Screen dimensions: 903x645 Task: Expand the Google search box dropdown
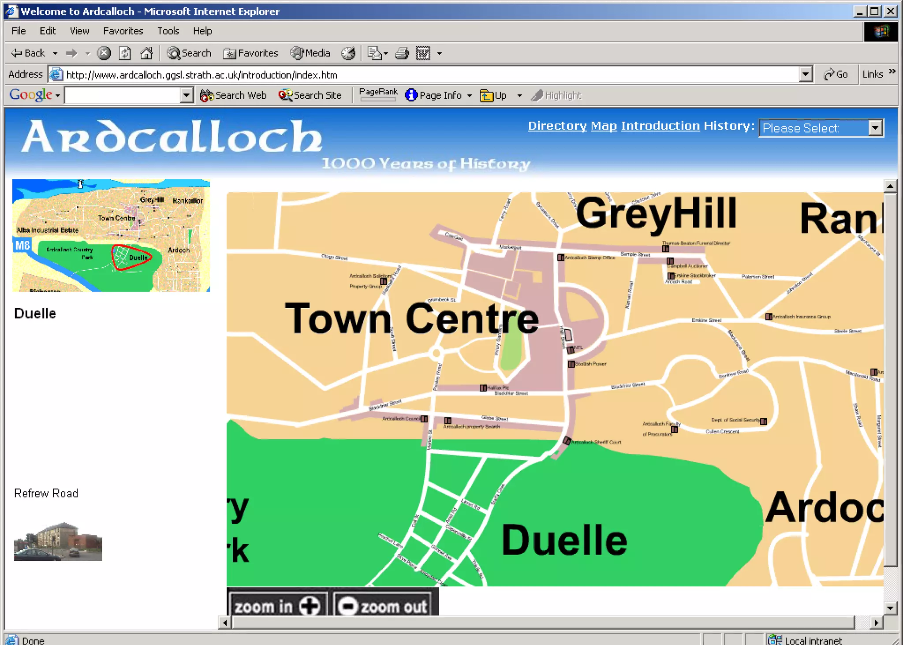pos(187,95)
